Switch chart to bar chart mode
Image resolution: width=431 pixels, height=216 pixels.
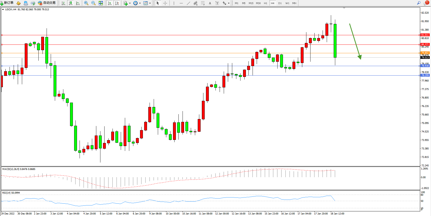point(63,3)
